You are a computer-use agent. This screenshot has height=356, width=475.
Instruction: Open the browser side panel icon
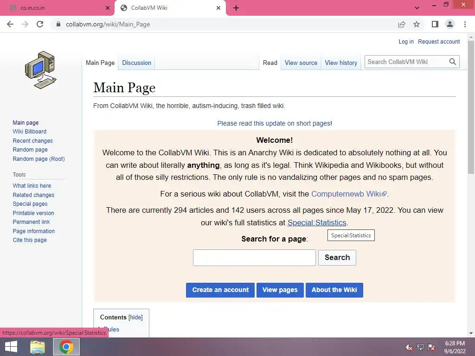point(435,24)
